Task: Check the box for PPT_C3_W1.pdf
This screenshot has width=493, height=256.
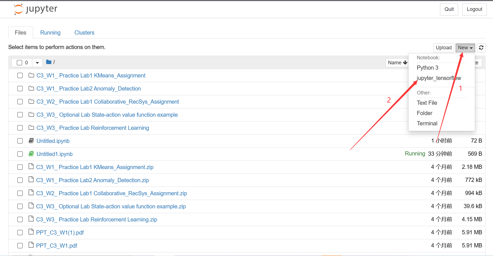Action: [x=20, y=246]
